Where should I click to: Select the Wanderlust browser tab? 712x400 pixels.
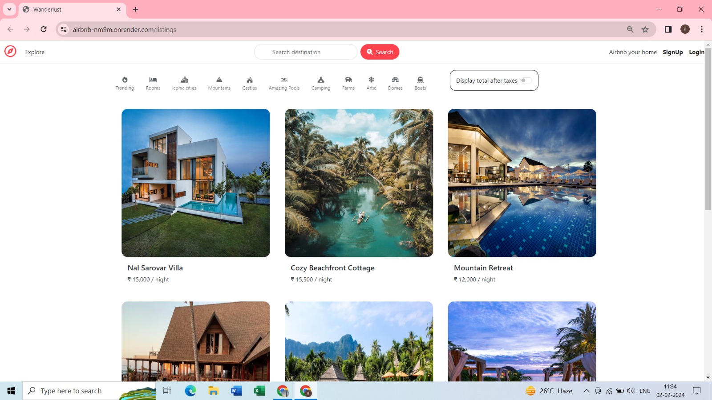point(72,9)
